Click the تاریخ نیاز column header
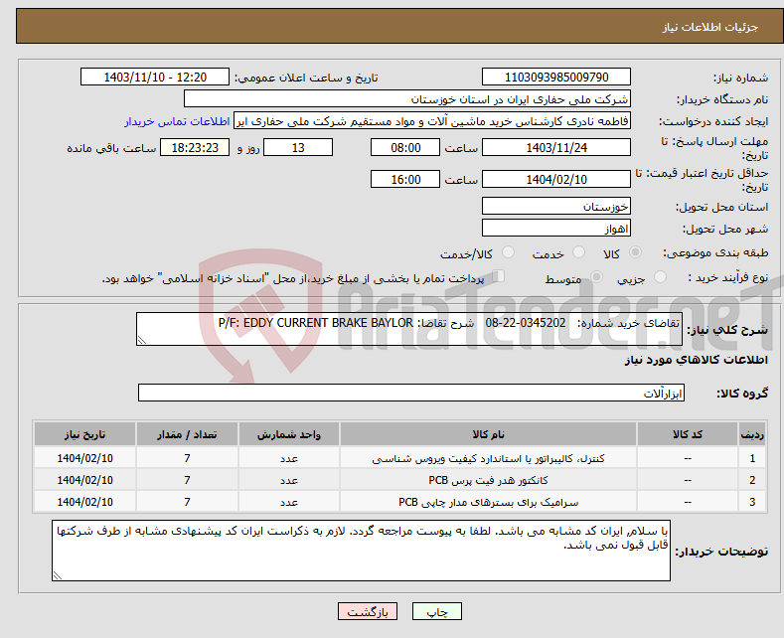 [85, 434]
